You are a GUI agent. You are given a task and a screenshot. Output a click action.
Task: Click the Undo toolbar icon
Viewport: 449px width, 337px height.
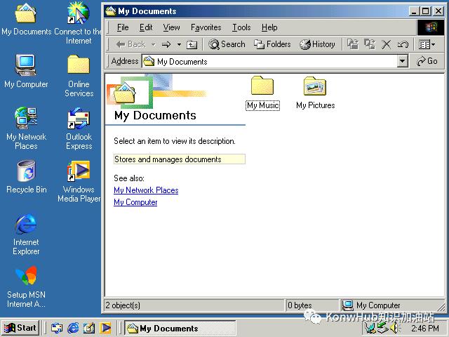click(403, 44)
